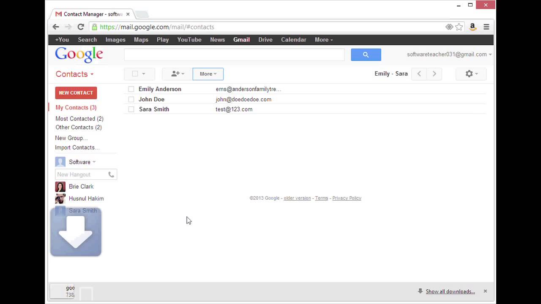Click Brie Clark's avatar picture
The width and height of the screenshot is (541, 304).
(x=60, y=187)
